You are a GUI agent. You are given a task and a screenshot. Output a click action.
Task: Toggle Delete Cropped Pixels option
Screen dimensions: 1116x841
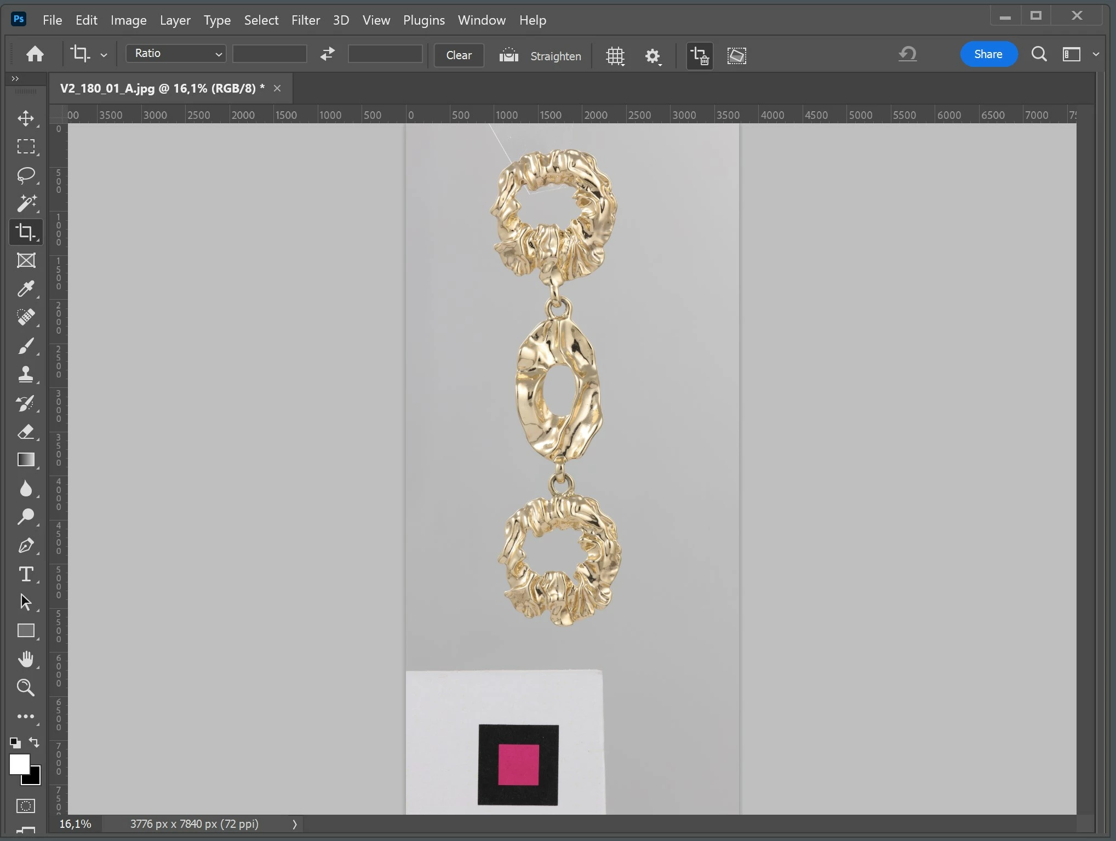point(700,55)
